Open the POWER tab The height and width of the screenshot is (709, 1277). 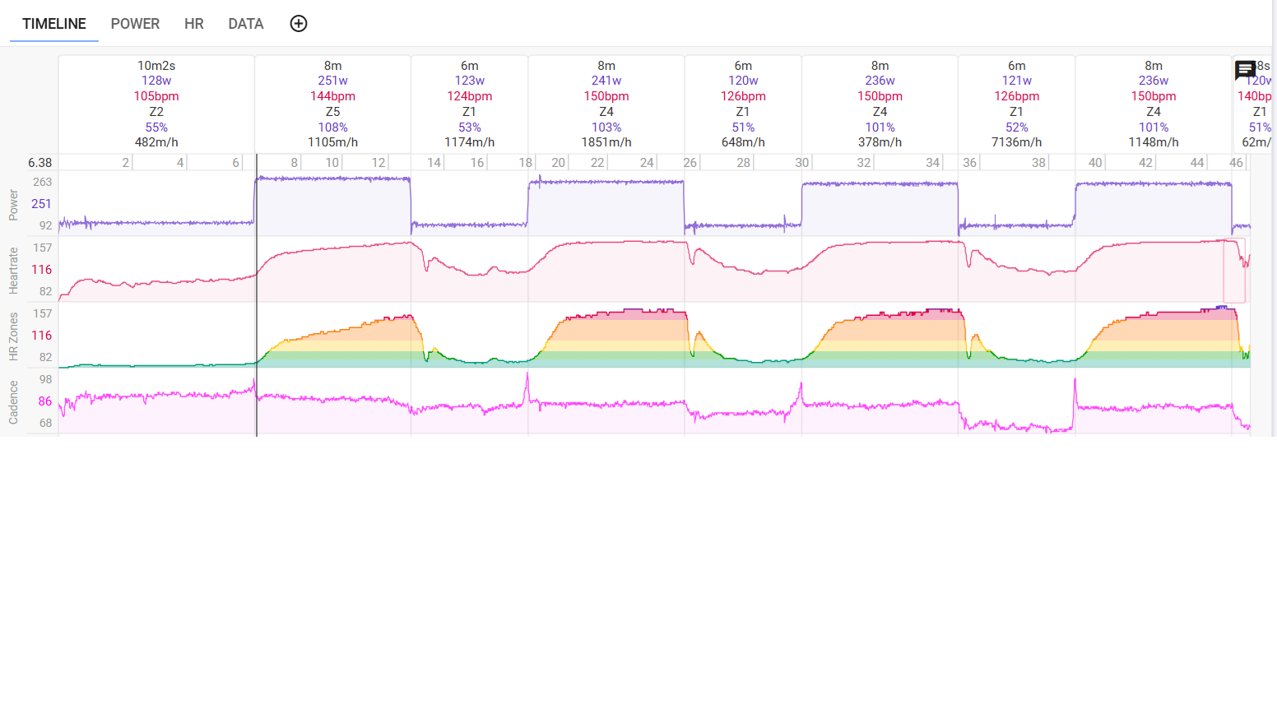135,24
